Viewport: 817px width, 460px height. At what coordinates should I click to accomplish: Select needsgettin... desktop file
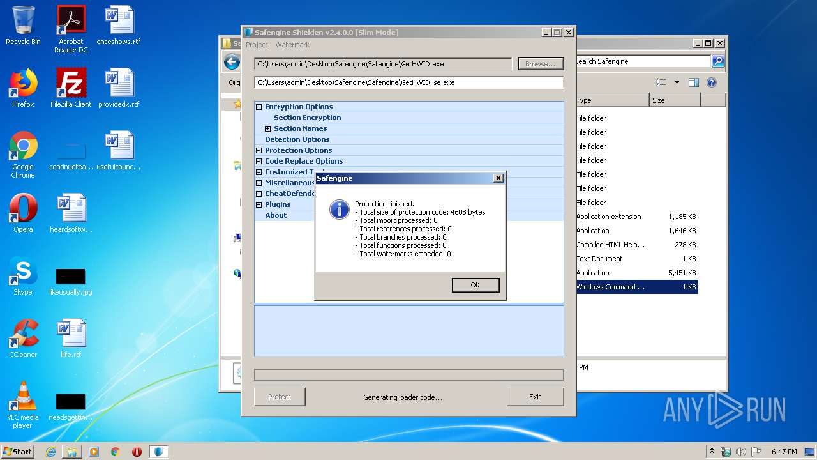71,408
